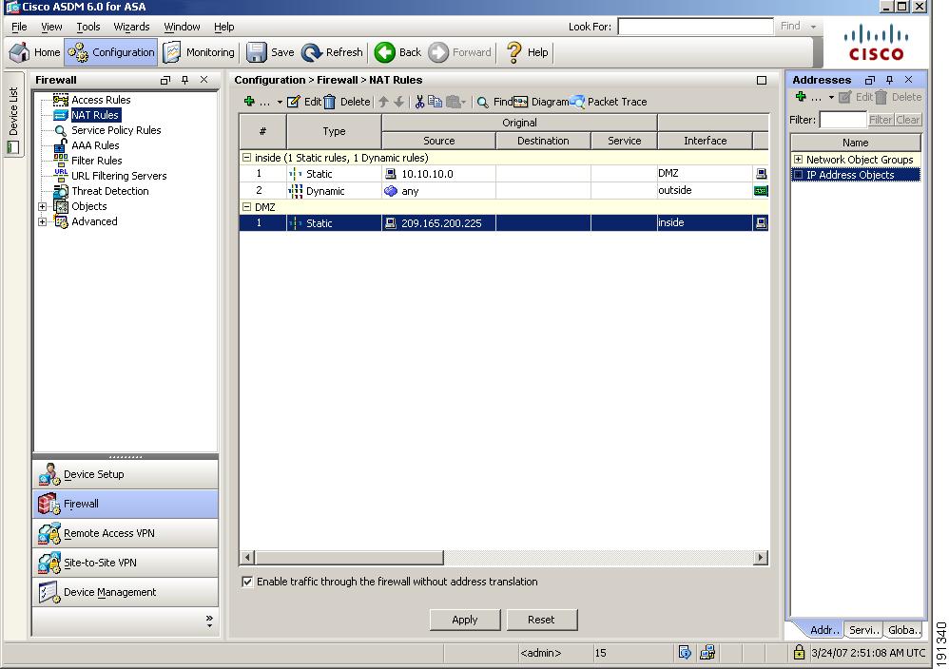Viewport: 949px width, 669px height.
Task: Pin the Firewall navigation panel
Action: point(184,80)
